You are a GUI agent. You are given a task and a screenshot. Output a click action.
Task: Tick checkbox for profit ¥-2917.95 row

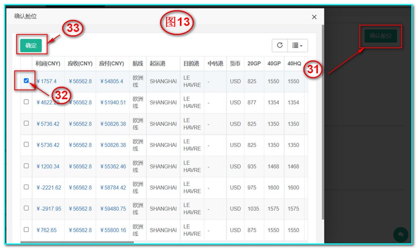[x=26, y=208]
